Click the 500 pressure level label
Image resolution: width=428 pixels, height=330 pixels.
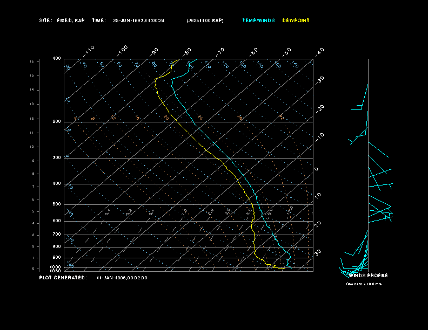(x=57, y=204)
